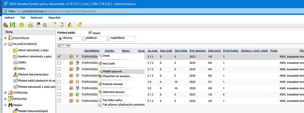The height and width of the screenshot is (113, 304).
Task: Click the VÝPRAVNA outgoing mail icon
Action: pos(10,93)
